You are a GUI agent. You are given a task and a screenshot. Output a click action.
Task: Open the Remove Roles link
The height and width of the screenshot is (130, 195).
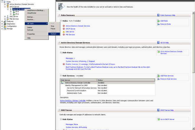pos(165,24)
